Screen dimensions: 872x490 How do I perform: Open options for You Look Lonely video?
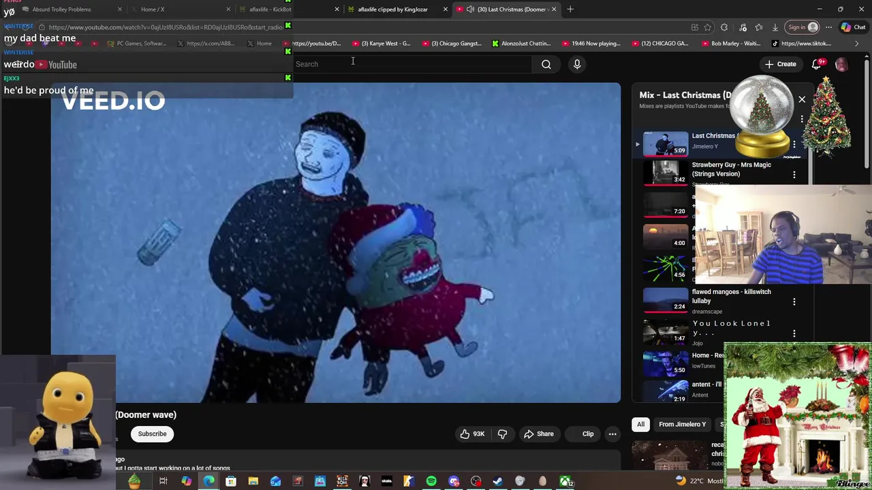[x=794, y=333]
